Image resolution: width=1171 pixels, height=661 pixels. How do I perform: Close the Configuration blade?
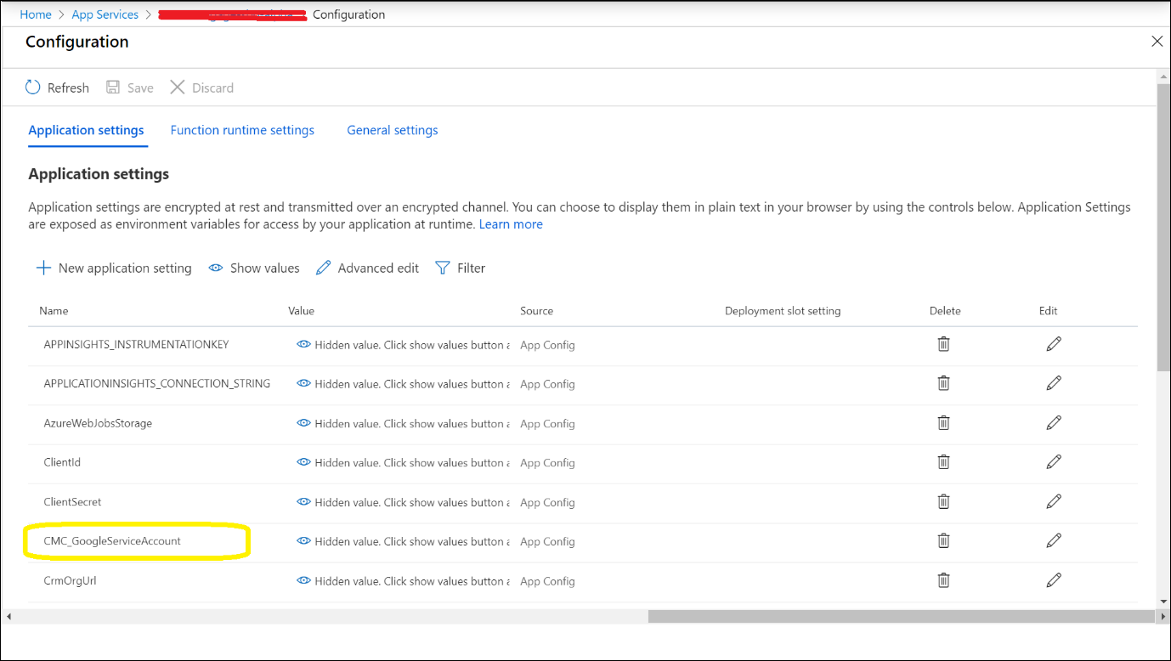[x=1157, y=42]
